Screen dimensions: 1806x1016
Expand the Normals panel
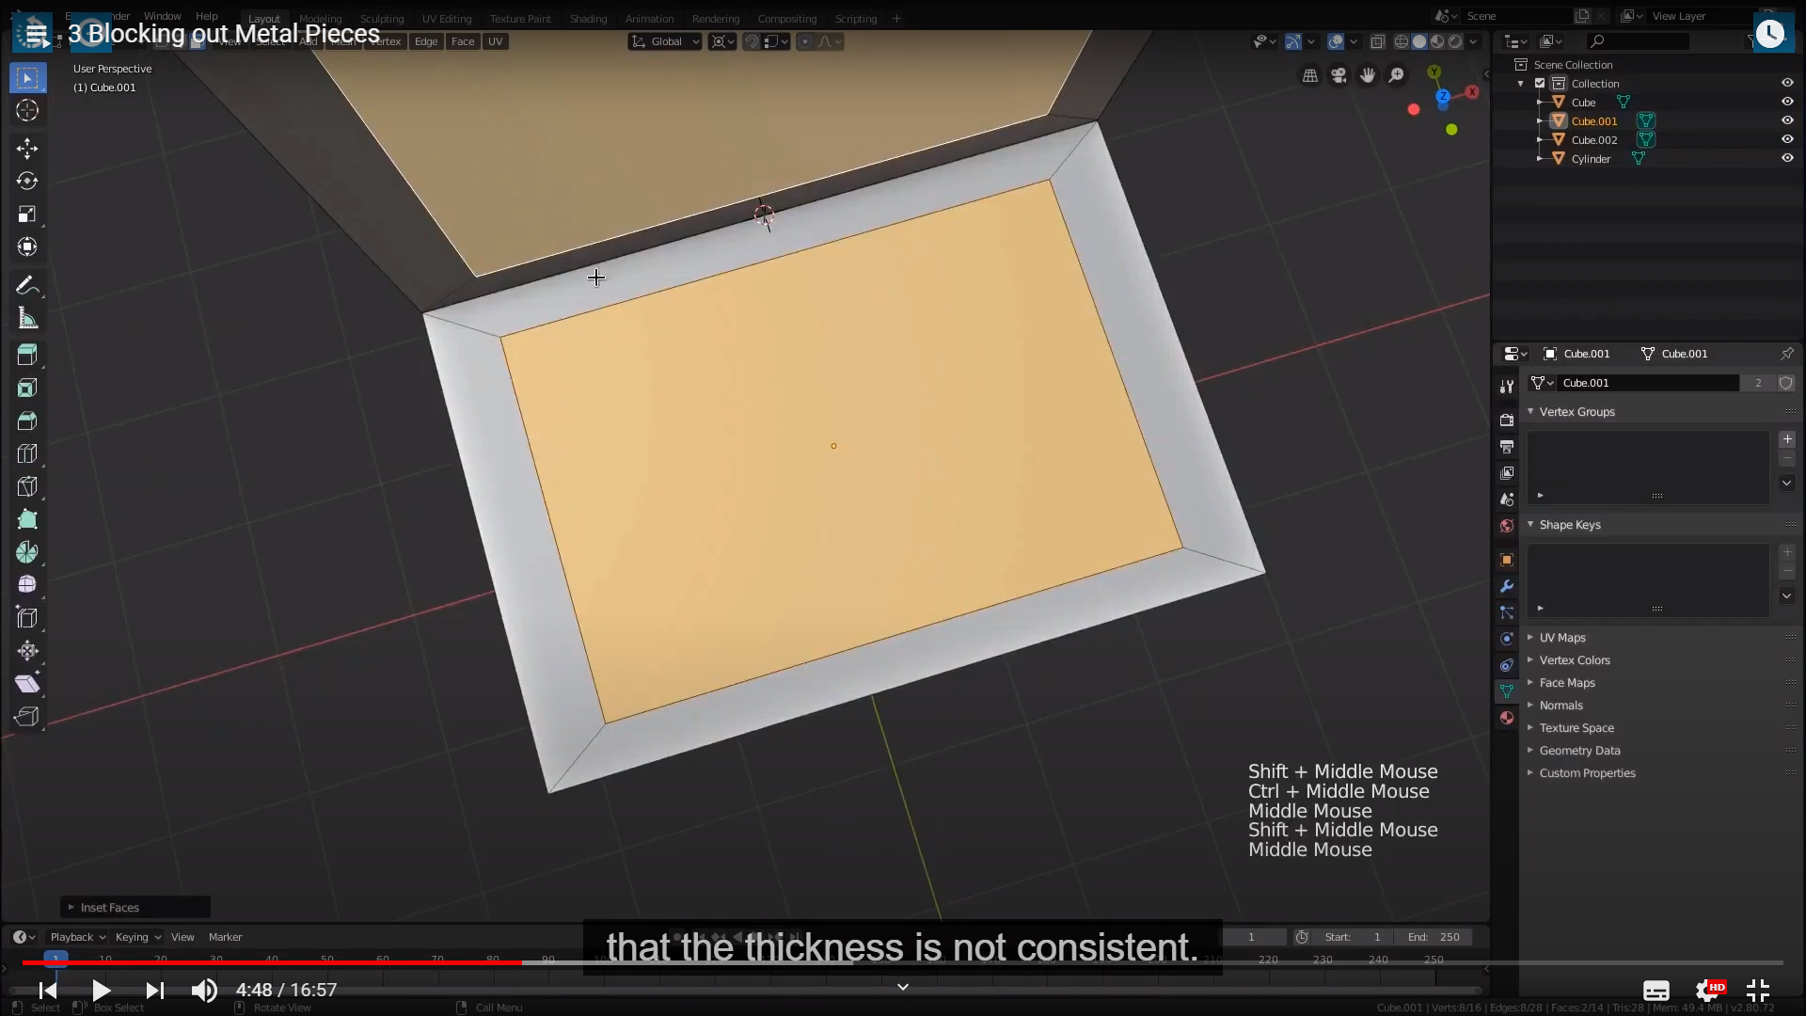coord(1560,706)
